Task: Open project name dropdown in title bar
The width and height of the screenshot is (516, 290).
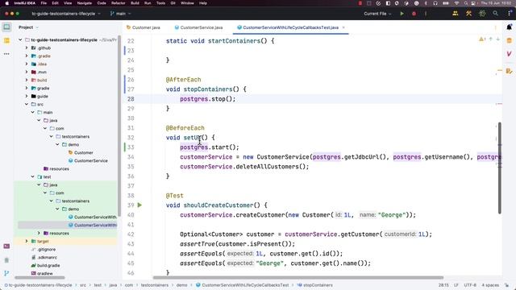Action: [66, 14]
